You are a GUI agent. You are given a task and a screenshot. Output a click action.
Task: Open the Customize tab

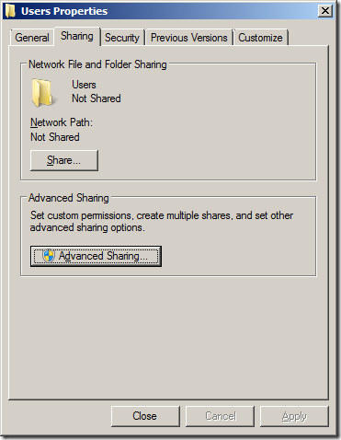pos(260,38)
